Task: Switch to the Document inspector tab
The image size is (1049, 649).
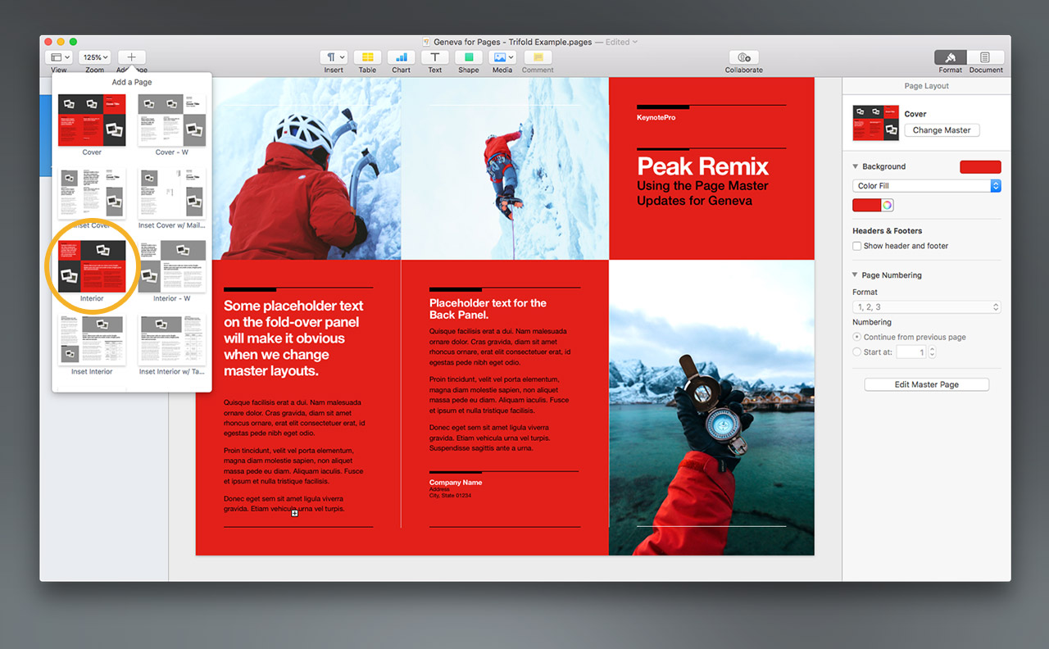Action: [x=985, y=57]
